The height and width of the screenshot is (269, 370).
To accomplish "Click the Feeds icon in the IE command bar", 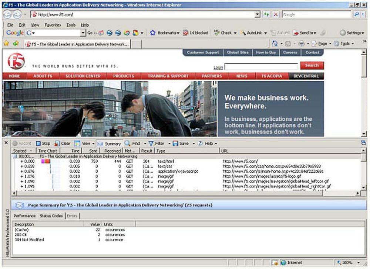I will [288, 44].
